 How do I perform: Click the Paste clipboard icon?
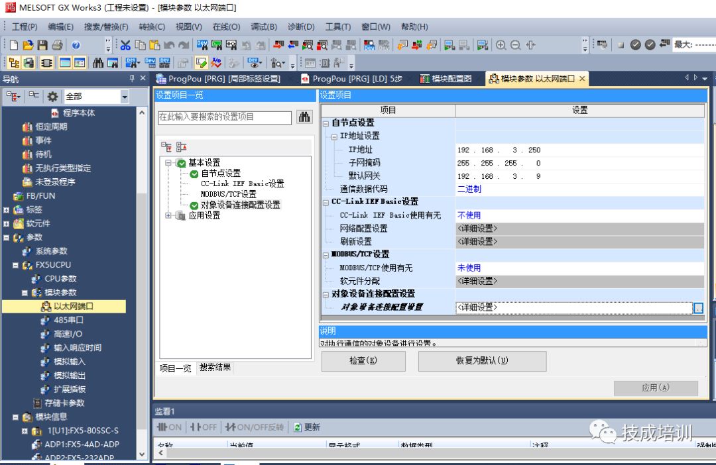coord(154,45)
